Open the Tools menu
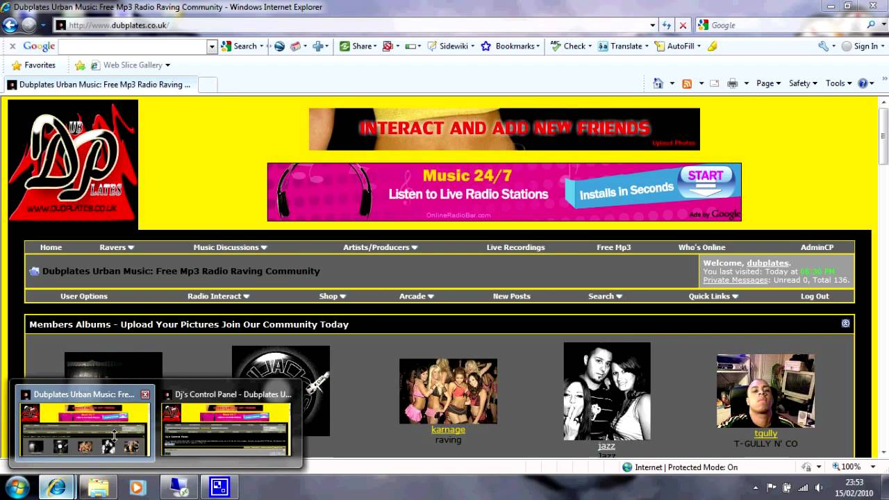The width and height of the screenshot is (889, 500). 838,83
